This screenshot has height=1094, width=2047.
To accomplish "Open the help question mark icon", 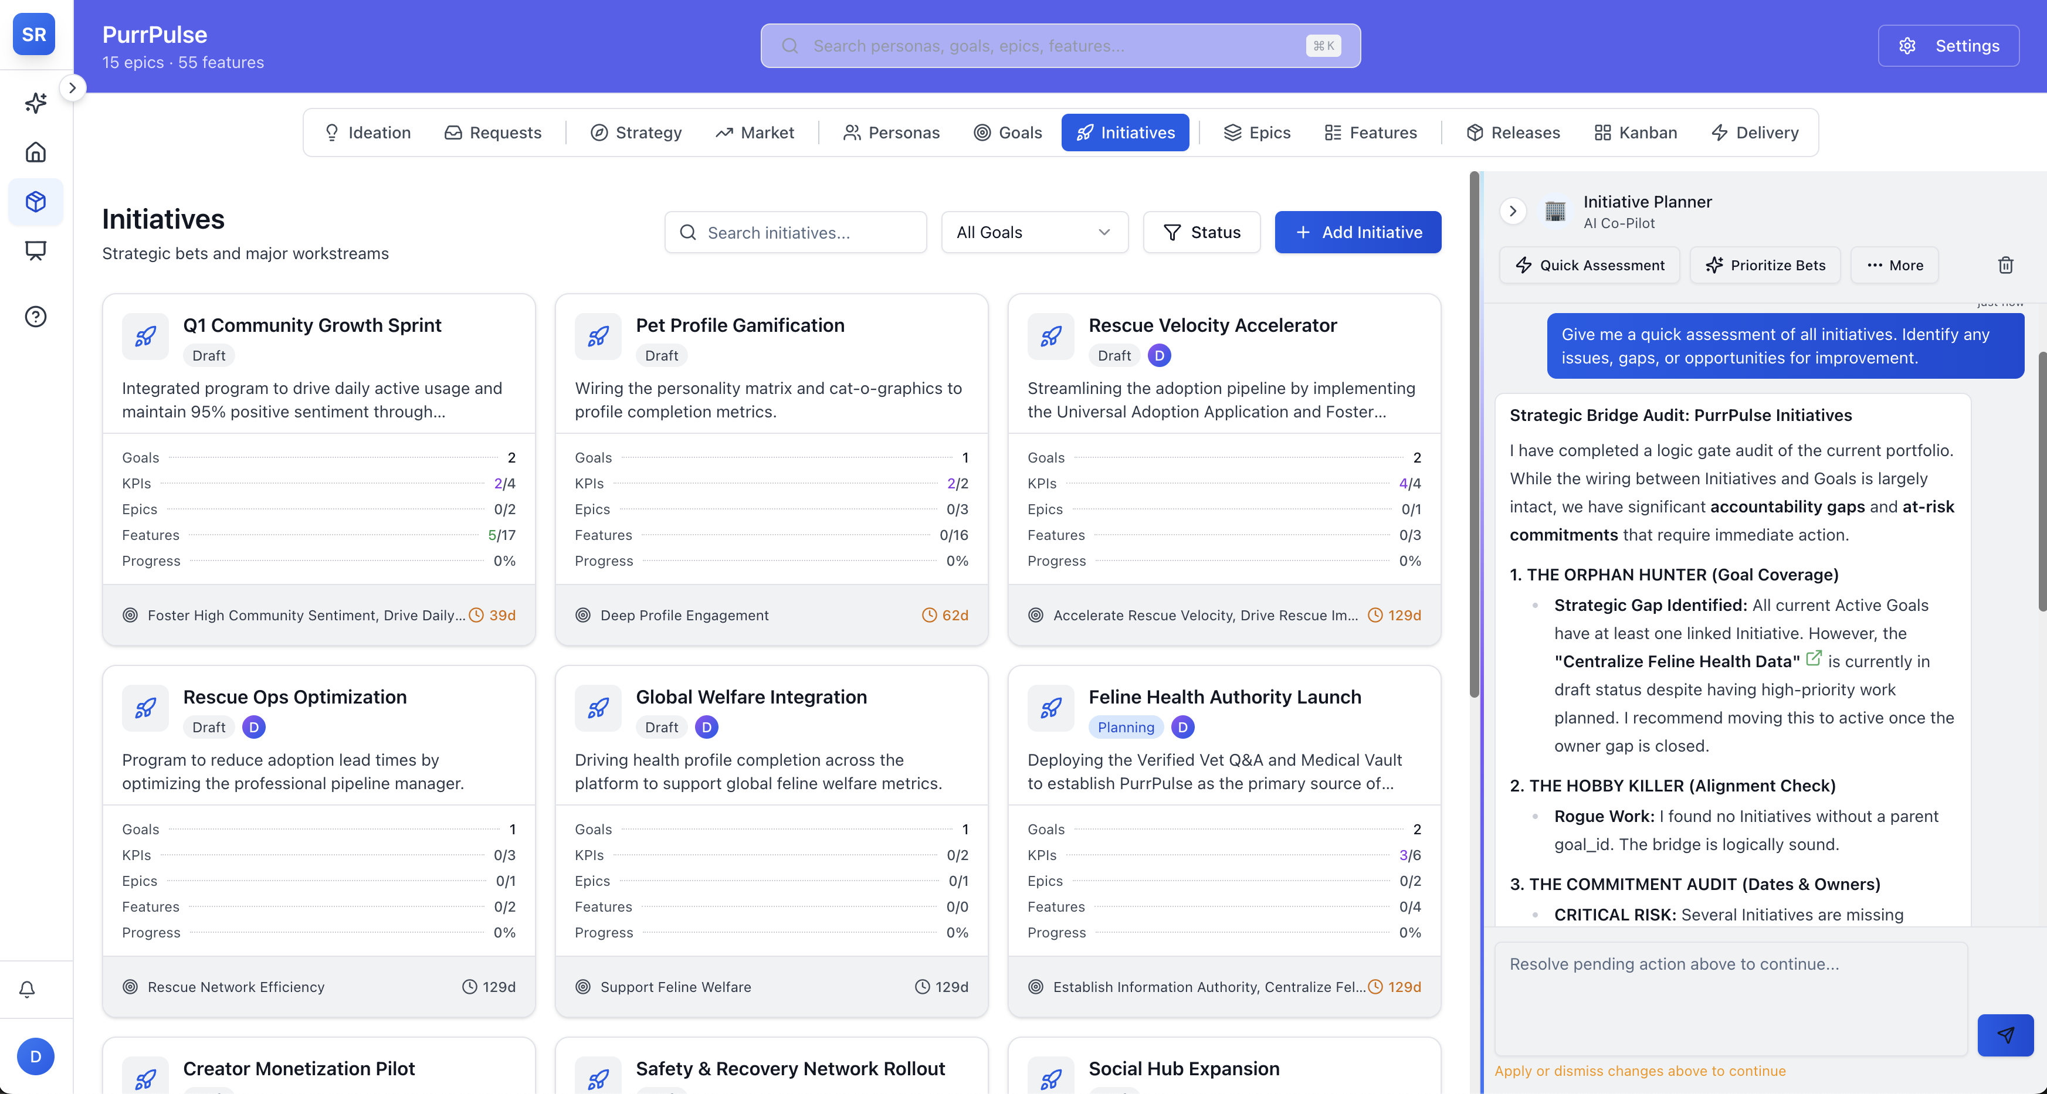I will click(36, 317).
